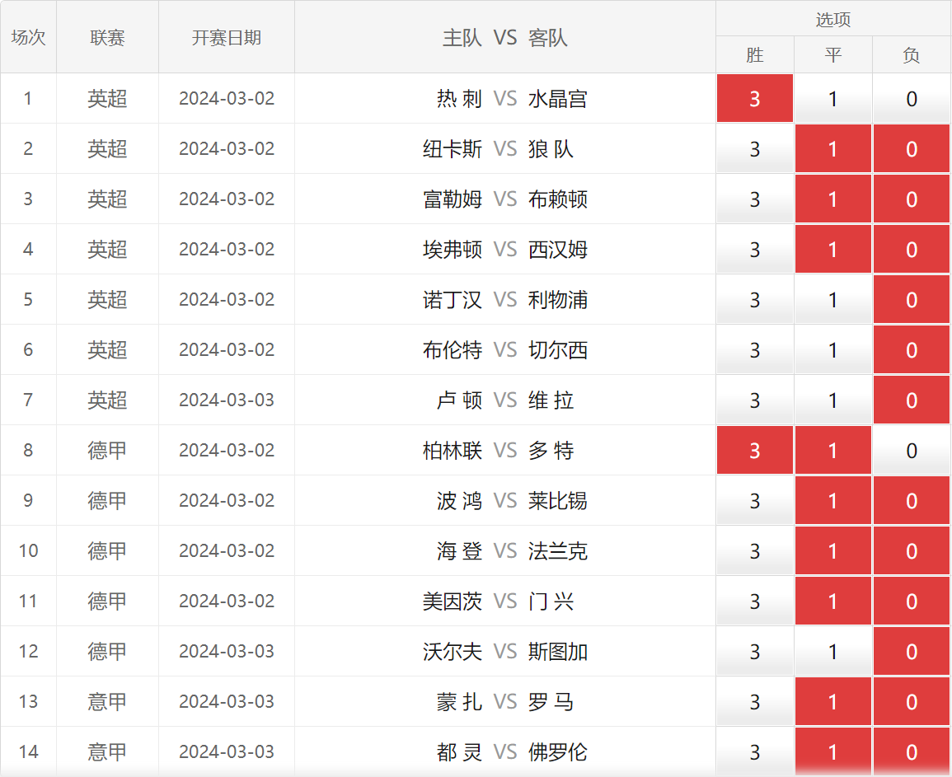Click the 选项 header cell
The height and width of the screenshot is (777, 952).
coord(833,20)
